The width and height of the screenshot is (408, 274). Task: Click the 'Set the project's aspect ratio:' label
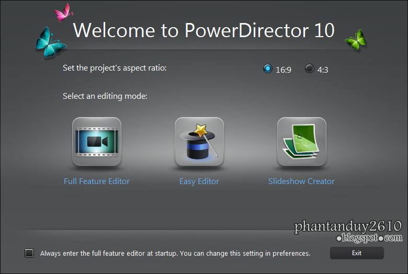click(115, 68)
